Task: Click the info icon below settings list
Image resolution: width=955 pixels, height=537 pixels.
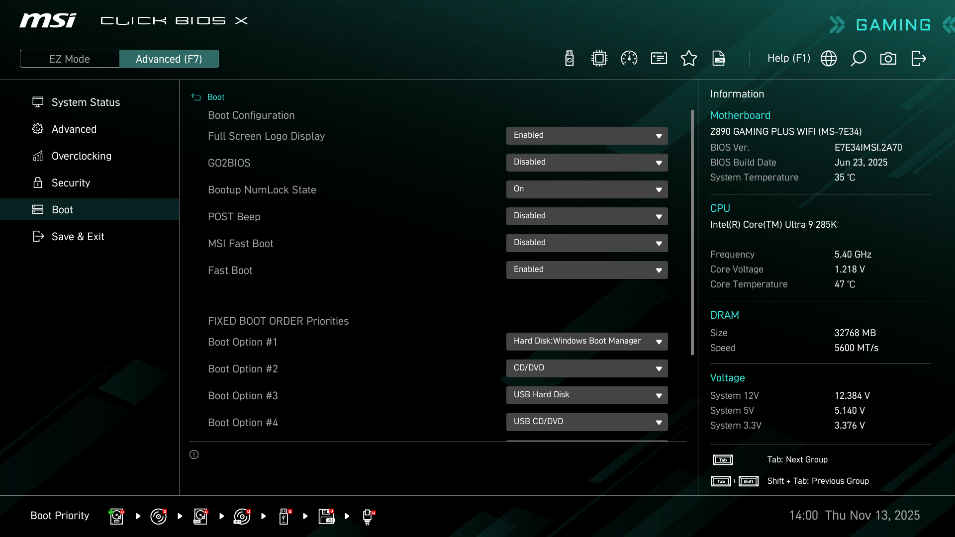Action: (194, 454)
